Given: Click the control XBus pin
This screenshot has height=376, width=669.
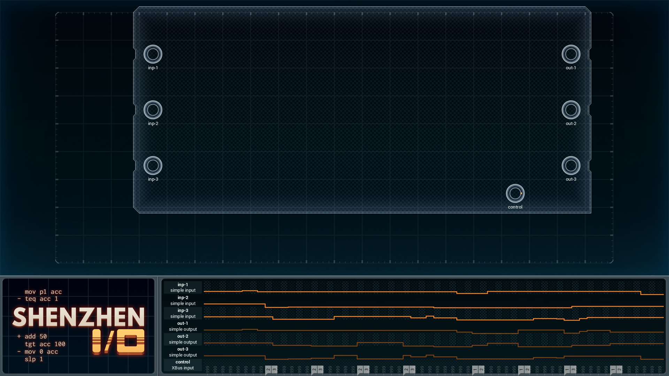Looking at the screenshot, I should [x=515, y=194].
